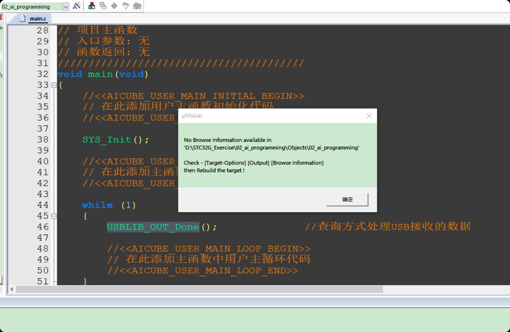The height and width of the screenshot is (332, 510).
Task: Collapse the main function fold at line 33
Action: [x=54, y=85]
